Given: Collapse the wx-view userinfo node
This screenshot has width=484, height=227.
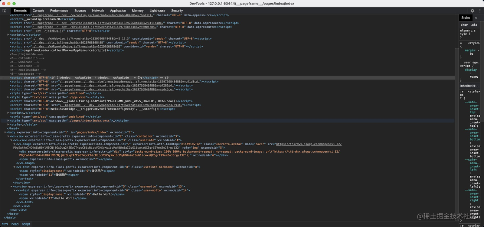Looking at the screenshot, I should 12,140.
